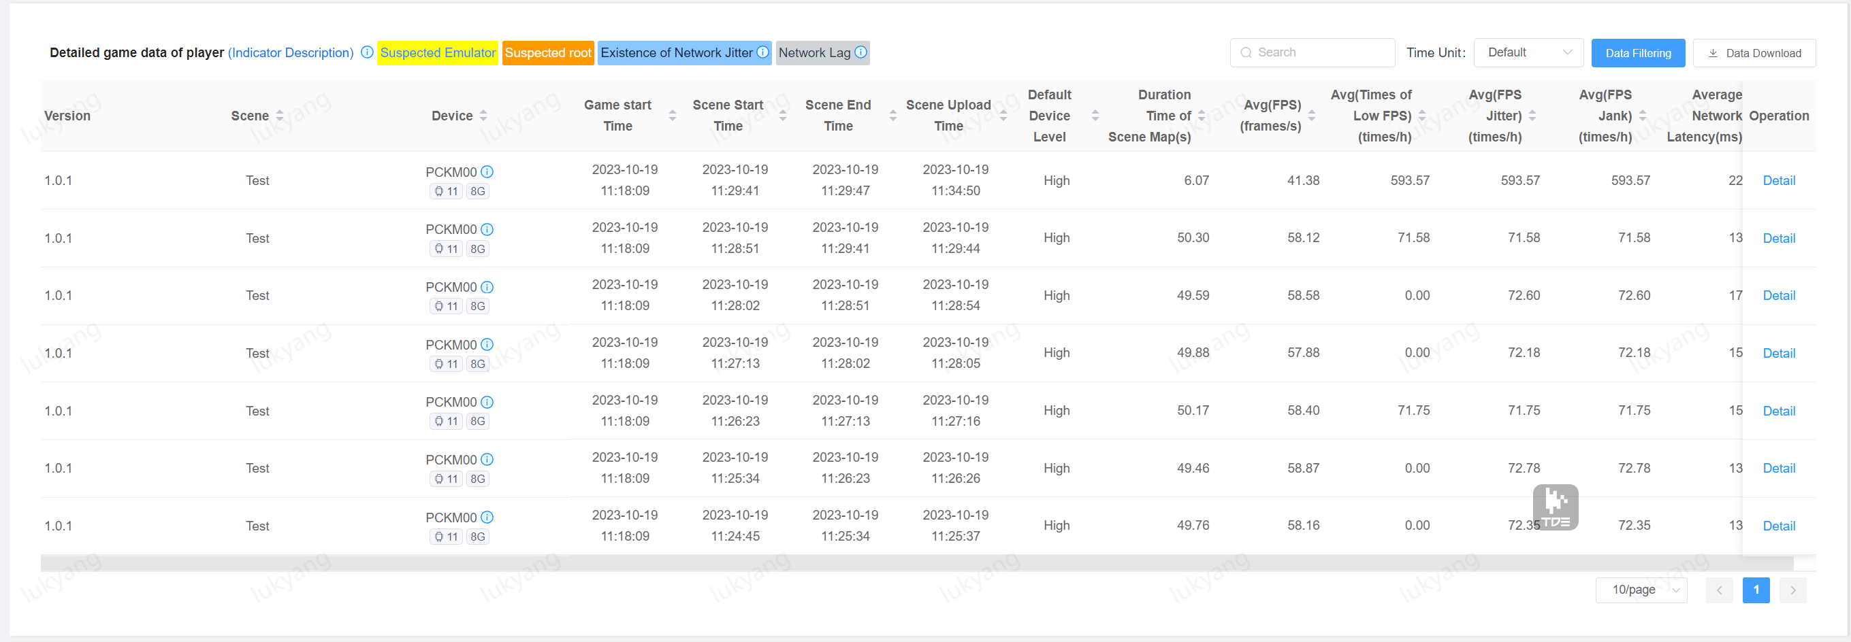The image size is (1851, 642).
Task: Click PCKM00 device info icon in first row
Action: [487, 171]
